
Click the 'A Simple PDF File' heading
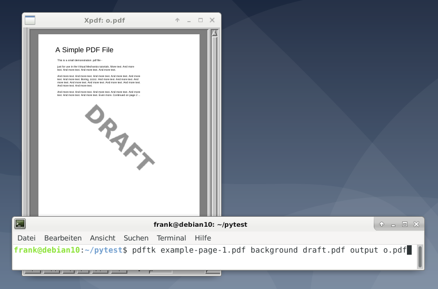(84, 50)
